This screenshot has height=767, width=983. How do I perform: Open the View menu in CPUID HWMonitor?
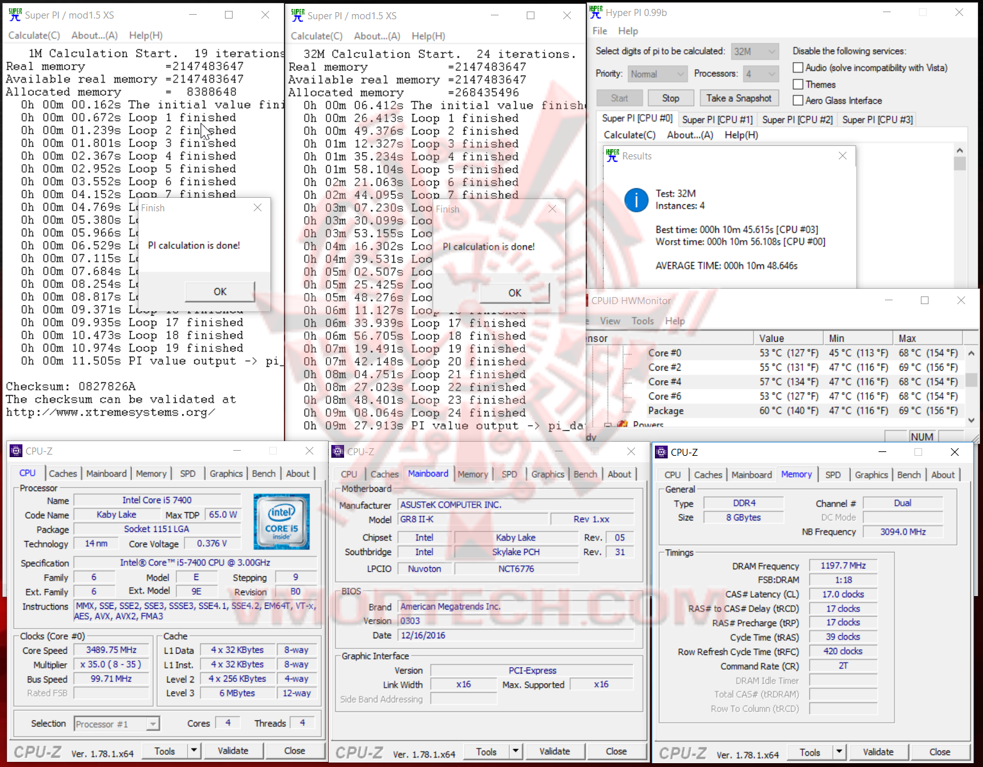point(610,321)
